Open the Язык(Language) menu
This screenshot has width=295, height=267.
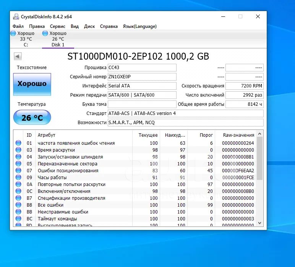tap(140, 26)
